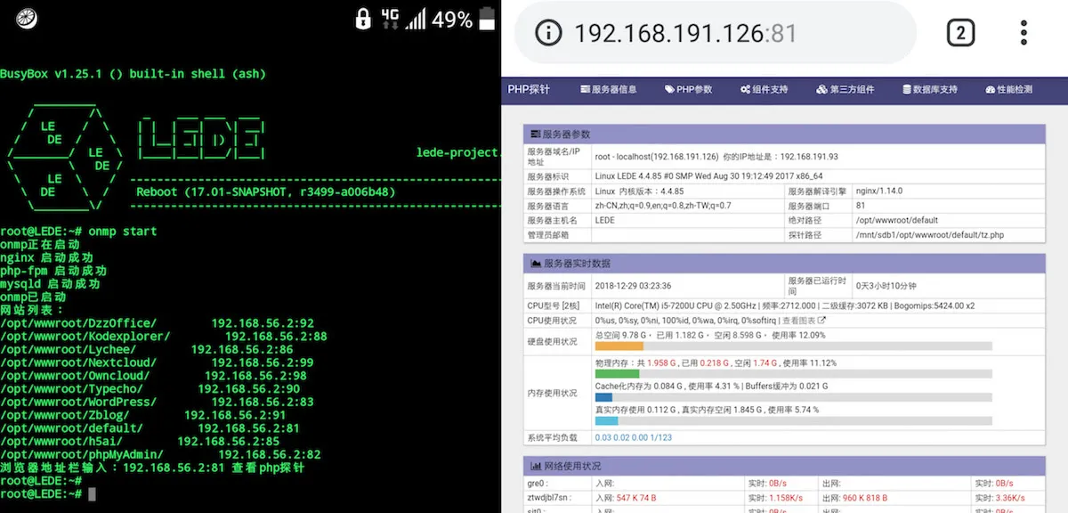Image resolution: width=1068 pixels, height=513 pixels.
Task: Tap the compass app icon in the status bar
Action: [25, 18]
